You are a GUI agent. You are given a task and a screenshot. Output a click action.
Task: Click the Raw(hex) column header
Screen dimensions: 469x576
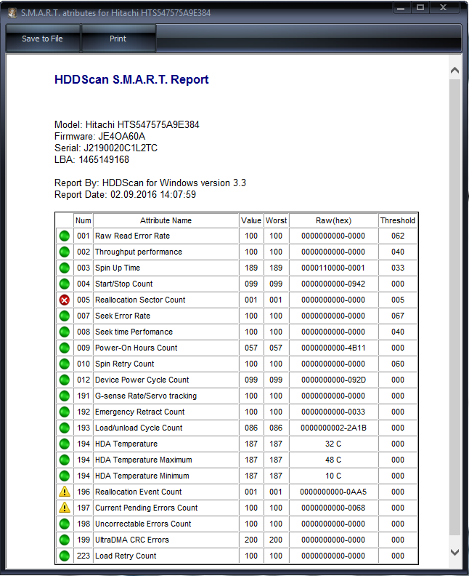tap(333, 220)
